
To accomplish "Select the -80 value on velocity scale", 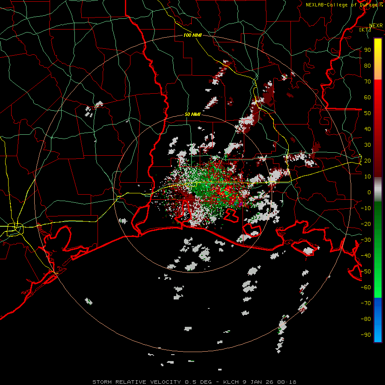I will [x=366, y=319].
